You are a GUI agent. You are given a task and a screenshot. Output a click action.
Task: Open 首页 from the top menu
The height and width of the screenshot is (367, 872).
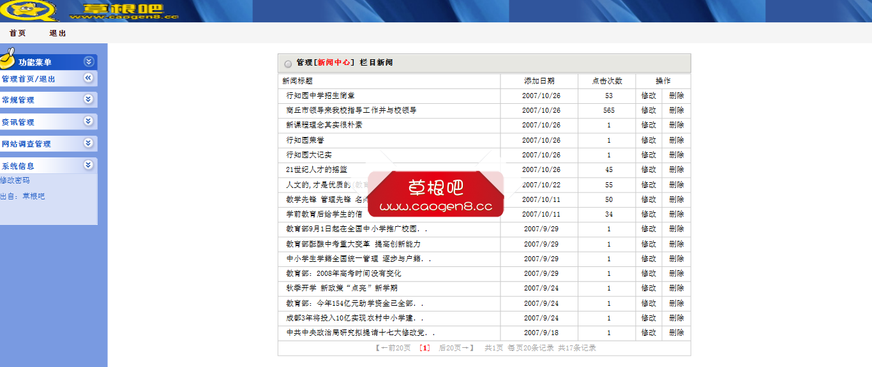17,32
